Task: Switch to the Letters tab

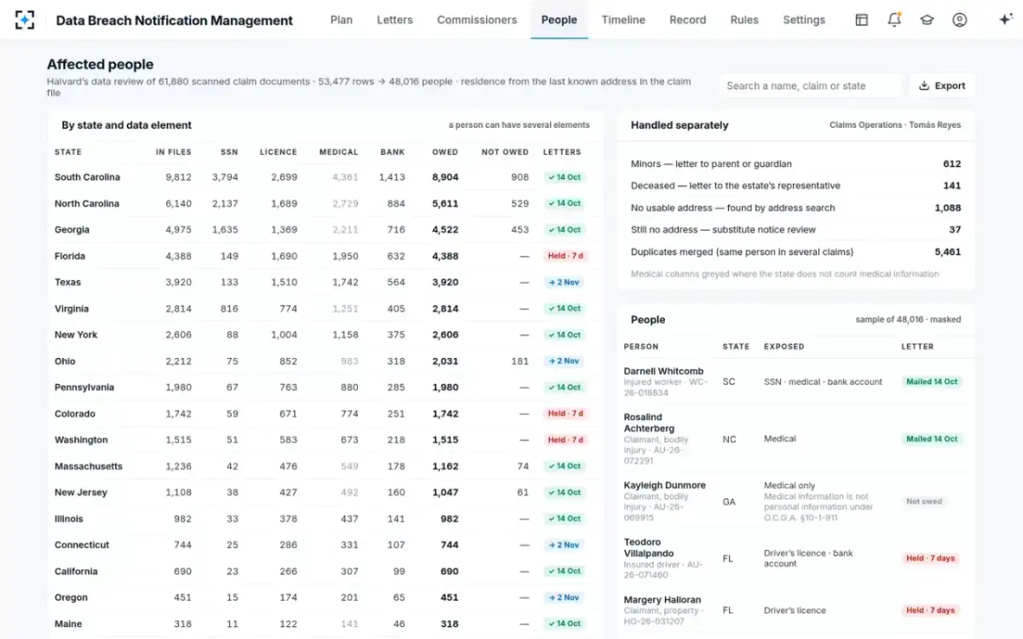Action: click(x=395, y=20)
